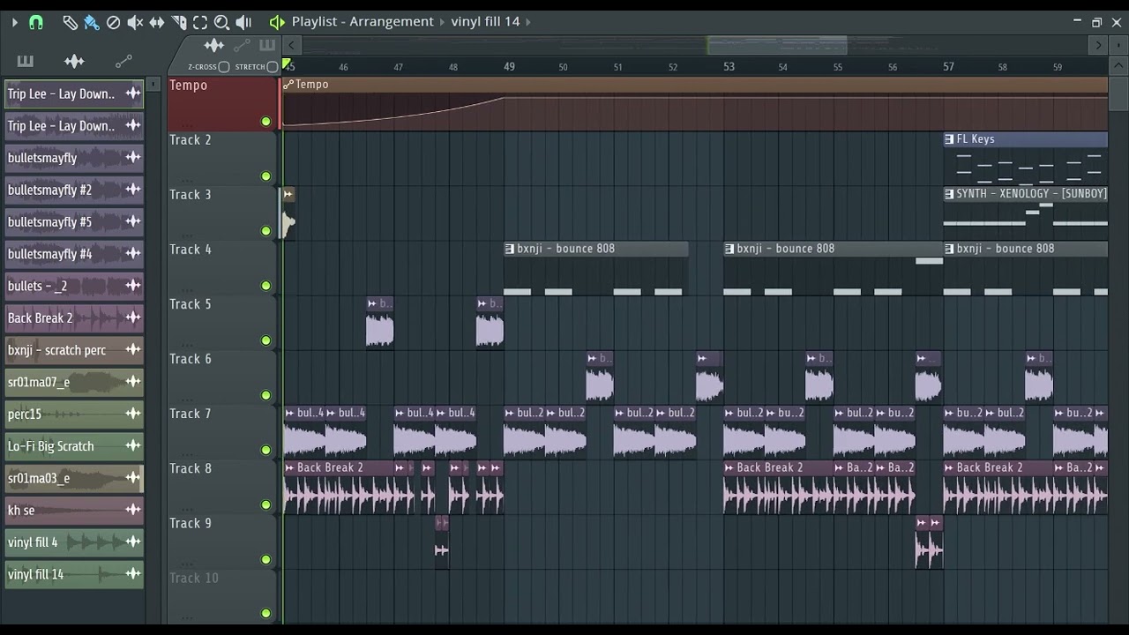Select the vinyl fill 14 picker item
The image size is (1129, 635).
(74, 574)
